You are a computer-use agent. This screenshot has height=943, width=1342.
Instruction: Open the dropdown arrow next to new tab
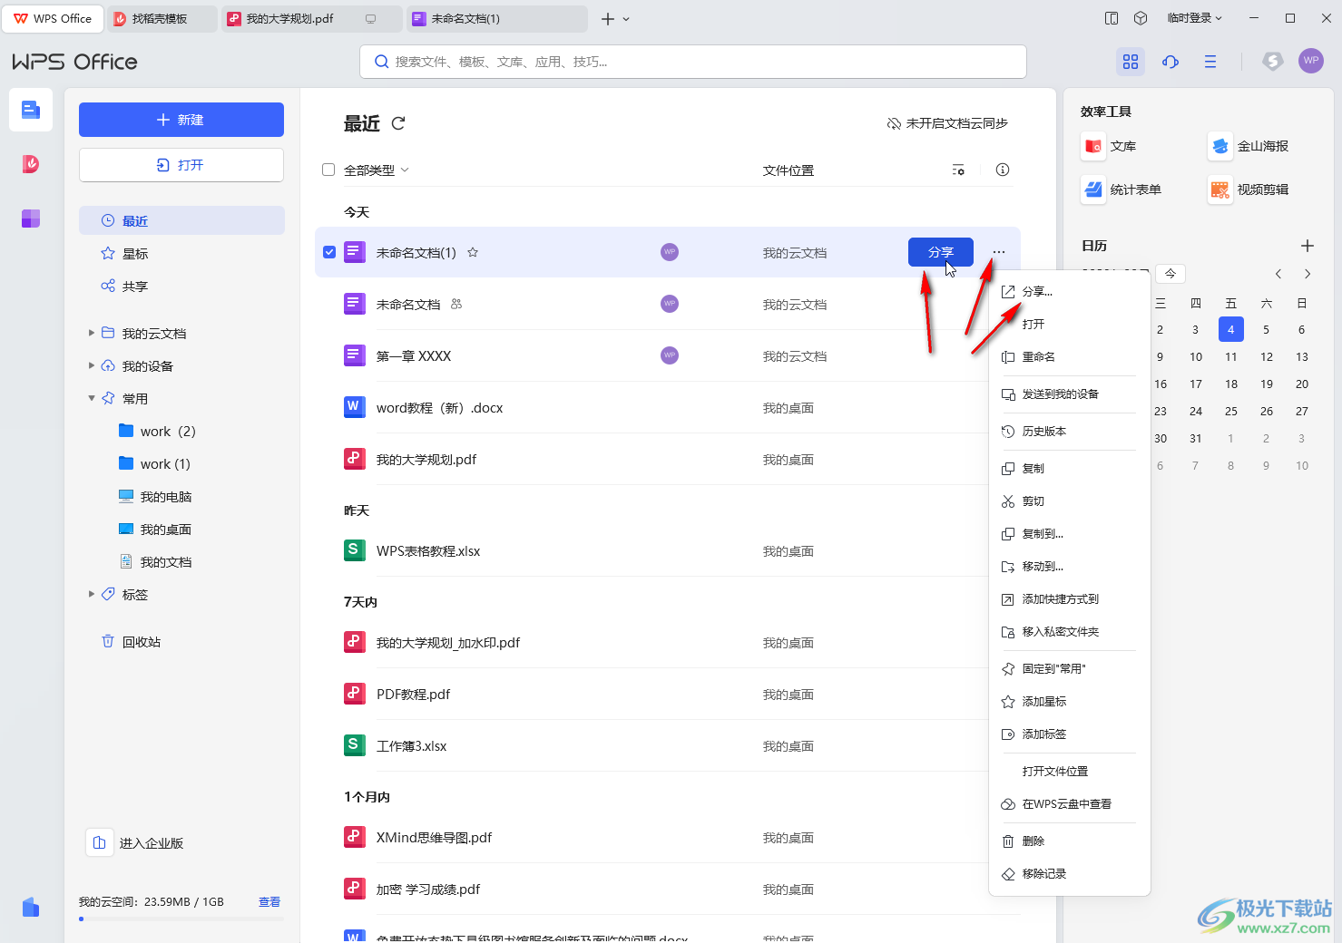[626, 19]
